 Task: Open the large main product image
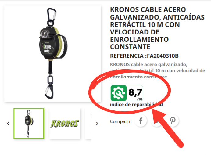tap(52, 54)
